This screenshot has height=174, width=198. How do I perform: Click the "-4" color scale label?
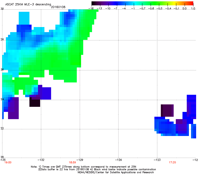(124, 9)
